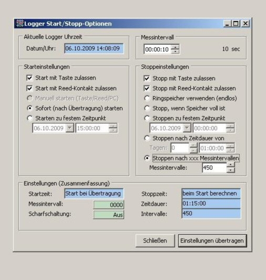Click the Messintervall time input field
This screenshot has width=266, height=280.
coord(157,49)
